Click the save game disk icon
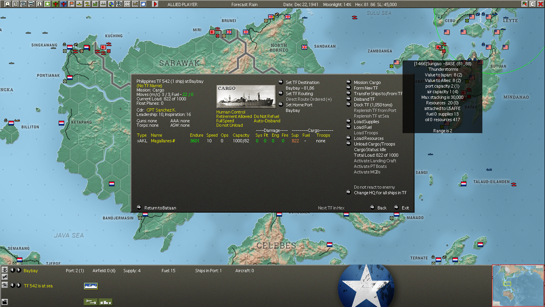 7,4
